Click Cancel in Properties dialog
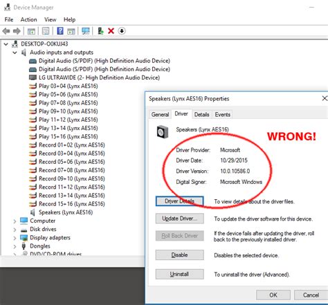This screenshot has height=305, width=328. click(x=311, y=295)
